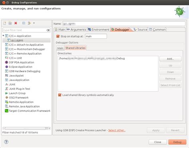Viewport: 189px width, 148px height.
Task: Select the GDB Hardware Debugging icon
Action: click(x=7, y=71)
